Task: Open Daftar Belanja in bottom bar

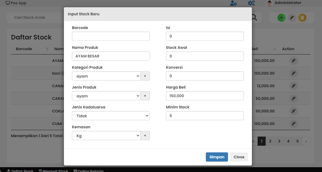Action: pos(89,171)
